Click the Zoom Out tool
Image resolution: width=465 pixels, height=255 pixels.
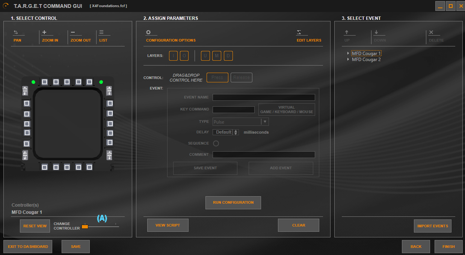[x=81, y=36]
